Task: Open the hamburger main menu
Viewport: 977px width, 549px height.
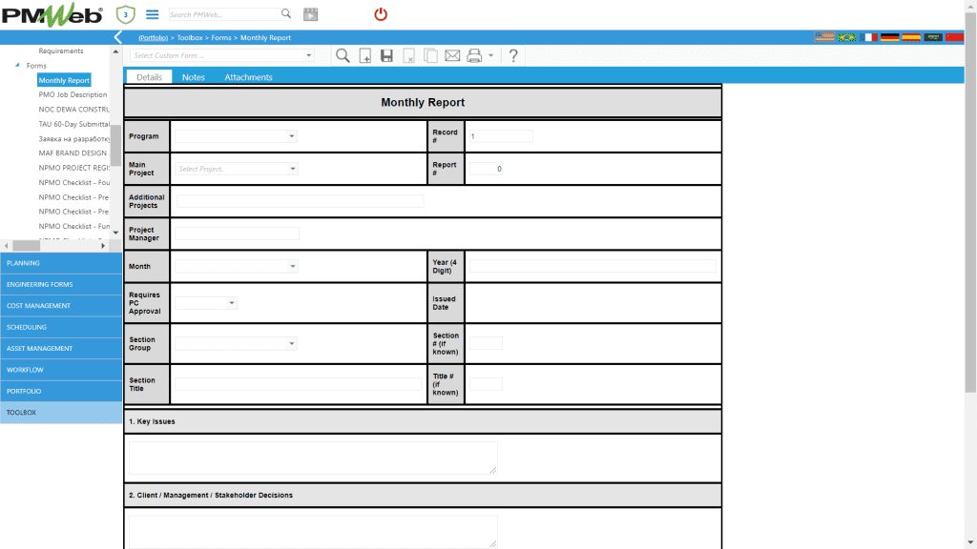Action: tap(152, 14)
